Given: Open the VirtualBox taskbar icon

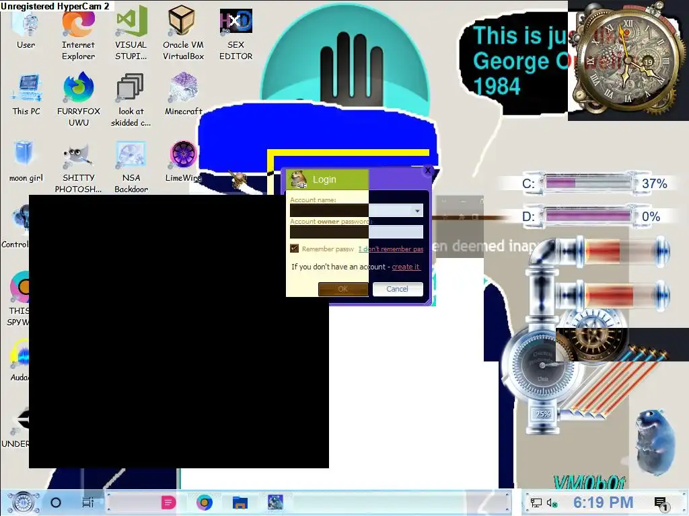Looking at the screenshot, I should [x=275, y=503].
